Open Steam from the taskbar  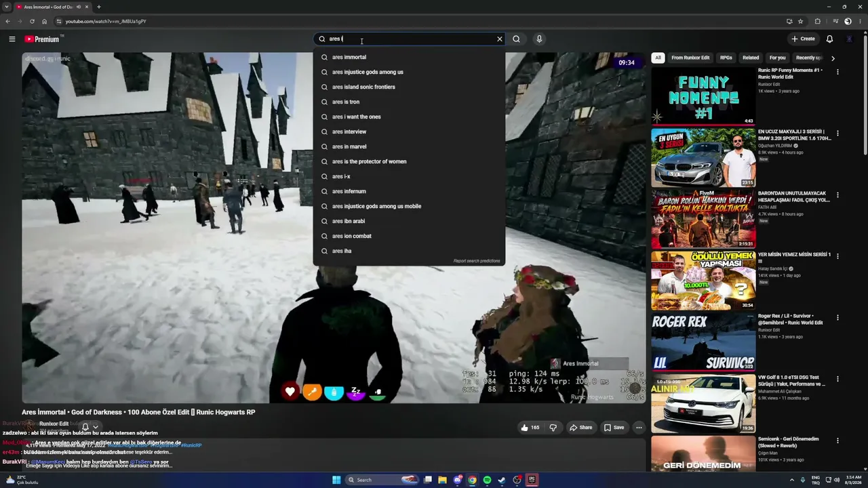click(502, 480)
